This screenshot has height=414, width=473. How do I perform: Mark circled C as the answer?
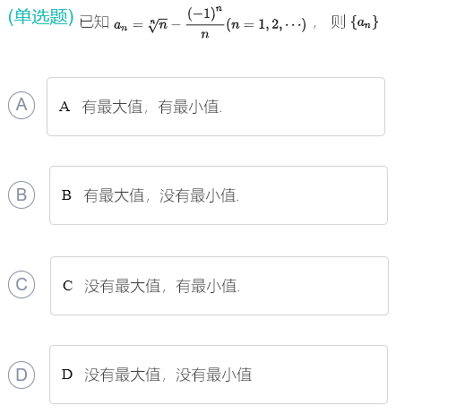tap(21, 284)
